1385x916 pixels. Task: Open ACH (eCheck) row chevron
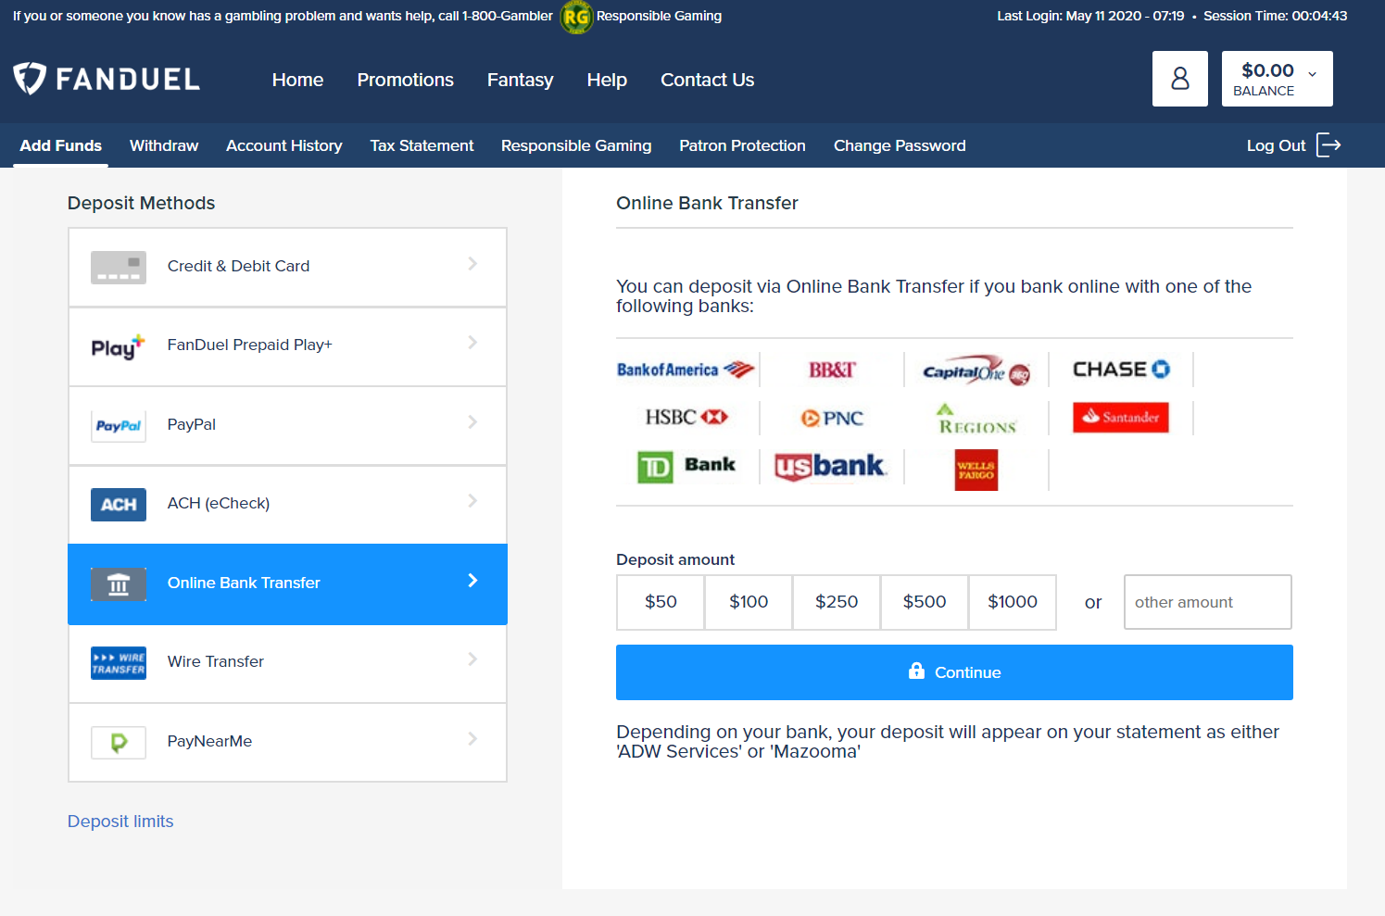(472, 501)
